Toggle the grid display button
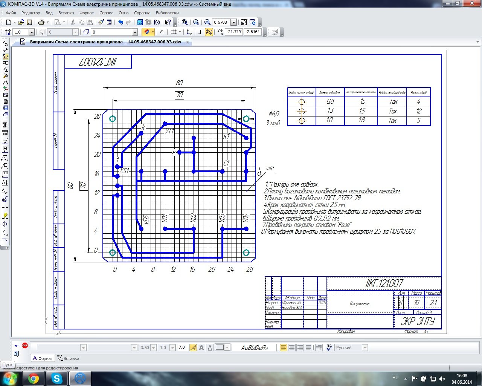 click(x=174, y=32)
